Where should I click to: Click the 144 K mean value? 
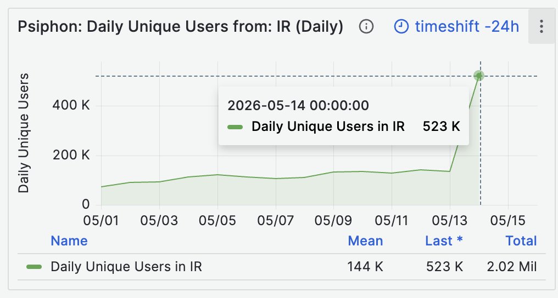[365, 267]
